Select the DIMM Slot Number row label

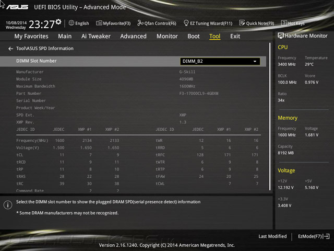point(37,61)
